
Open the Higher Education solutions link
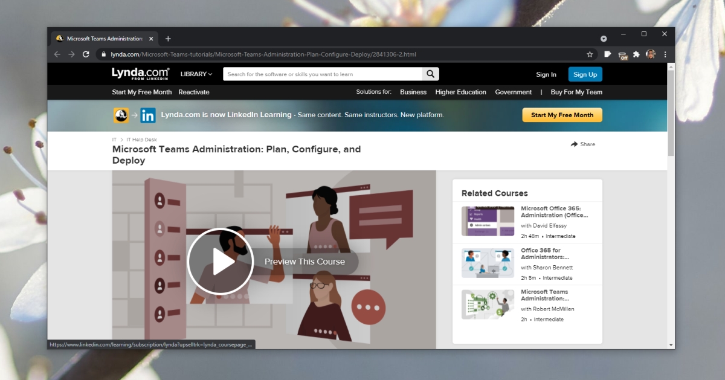pos(461,92)
